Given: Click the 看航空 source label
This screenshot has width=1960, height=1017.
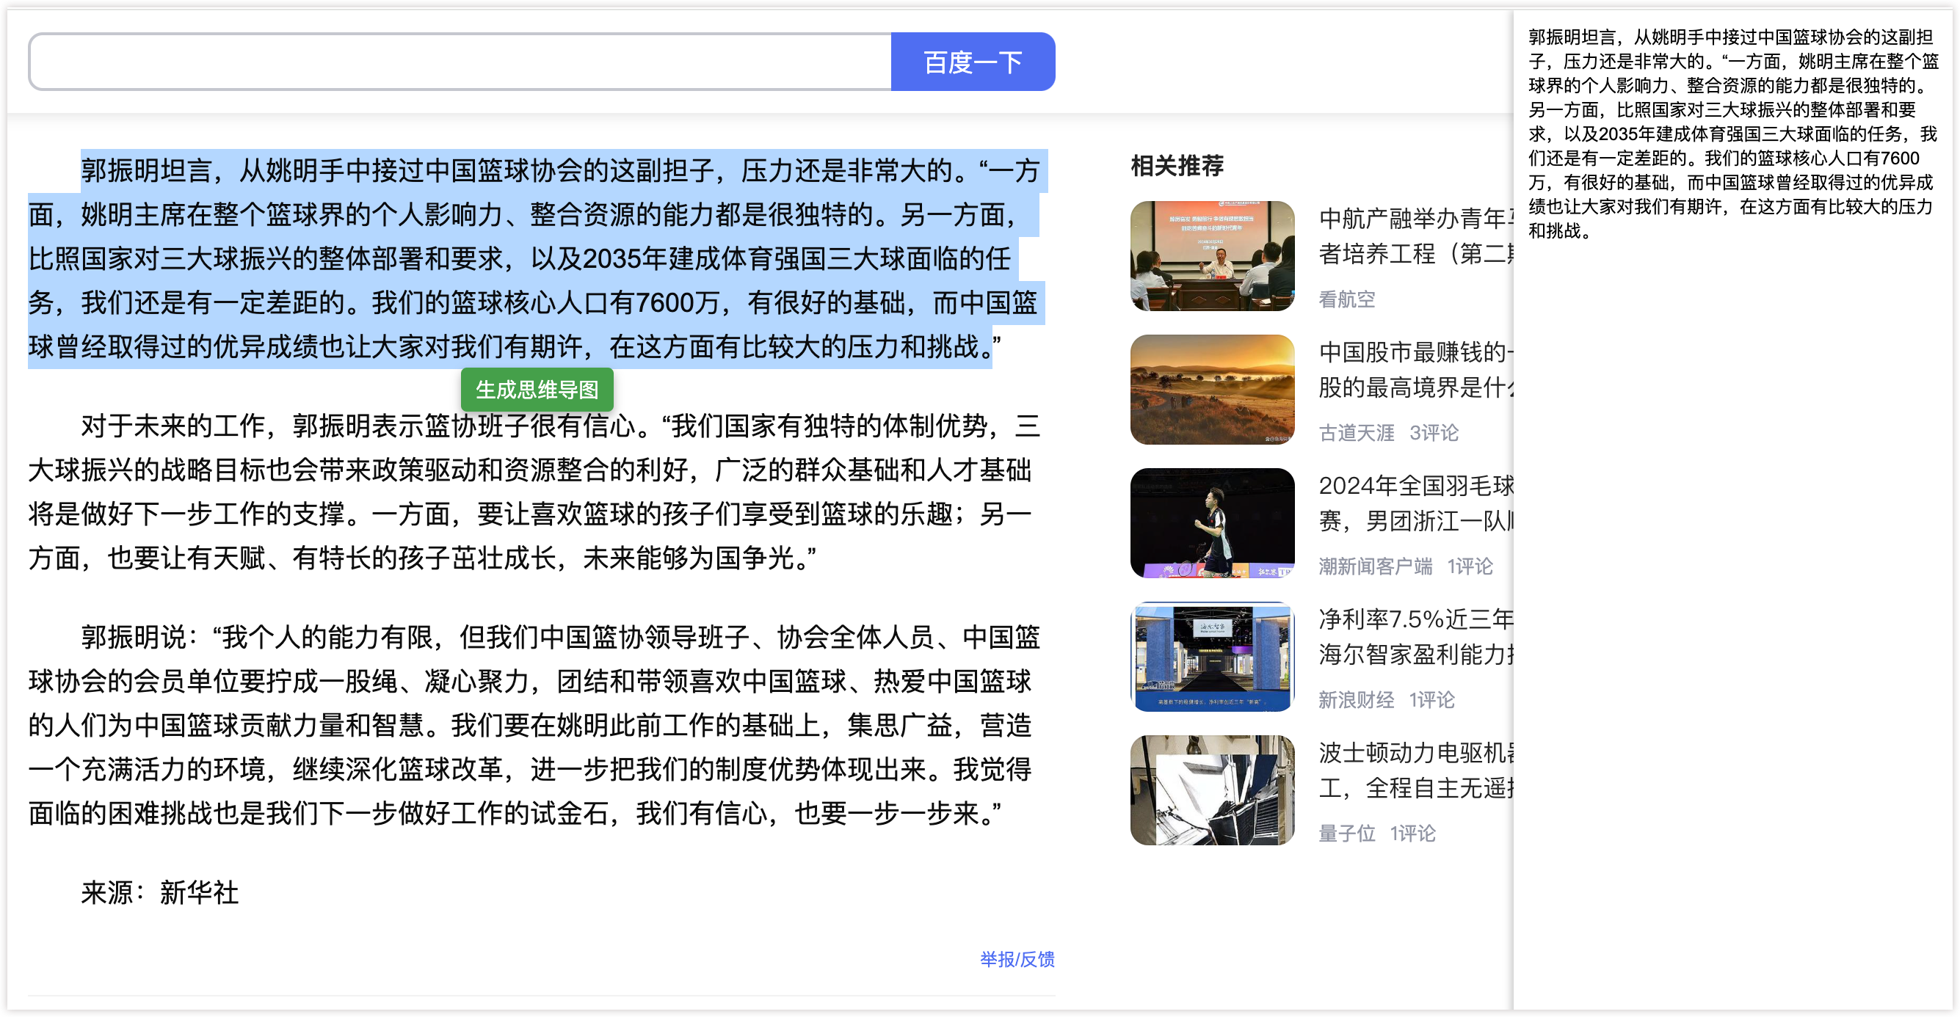Looking at the screenshot, I should click(x=1347, y=299).
